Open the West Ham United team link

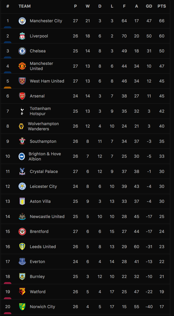tap(47, 81)
